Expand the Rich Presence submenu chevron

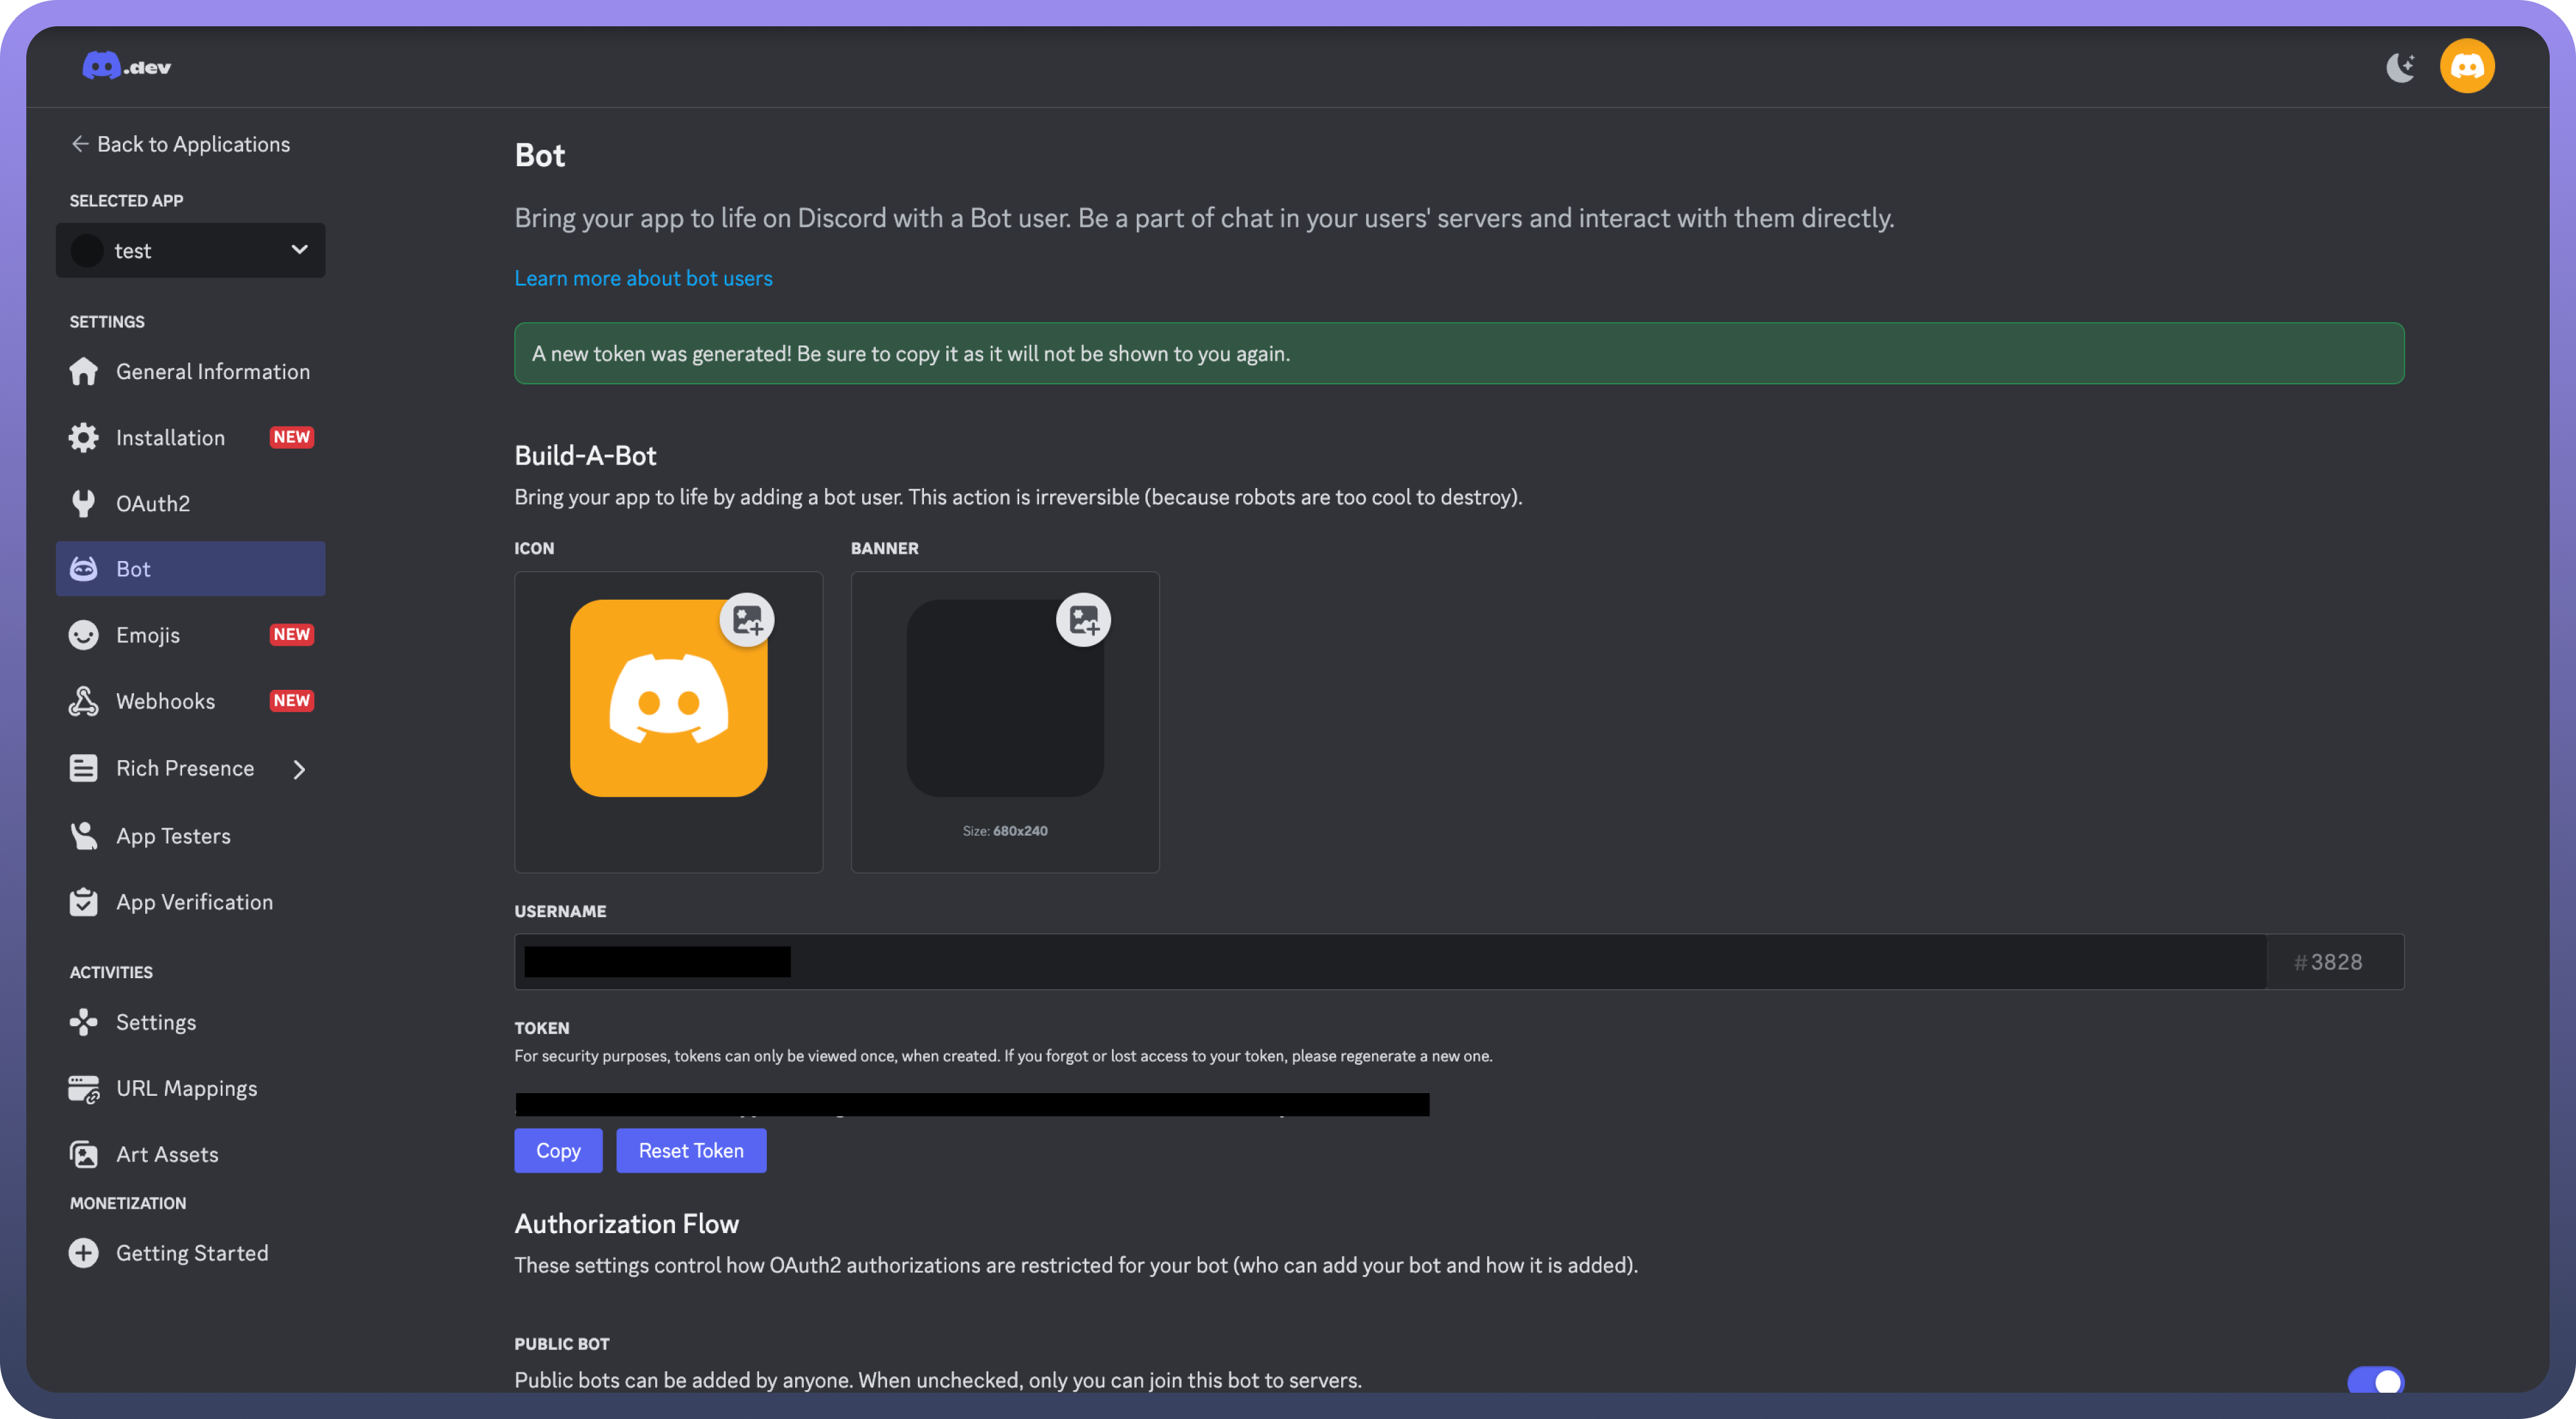click(298, 769)
